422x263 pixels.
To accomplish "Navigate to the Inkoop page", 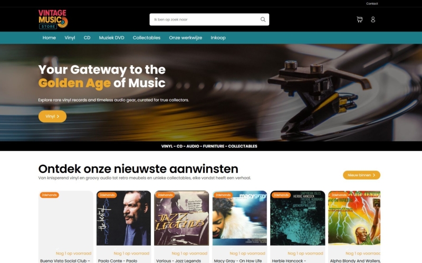I will [x=218, y=38].
